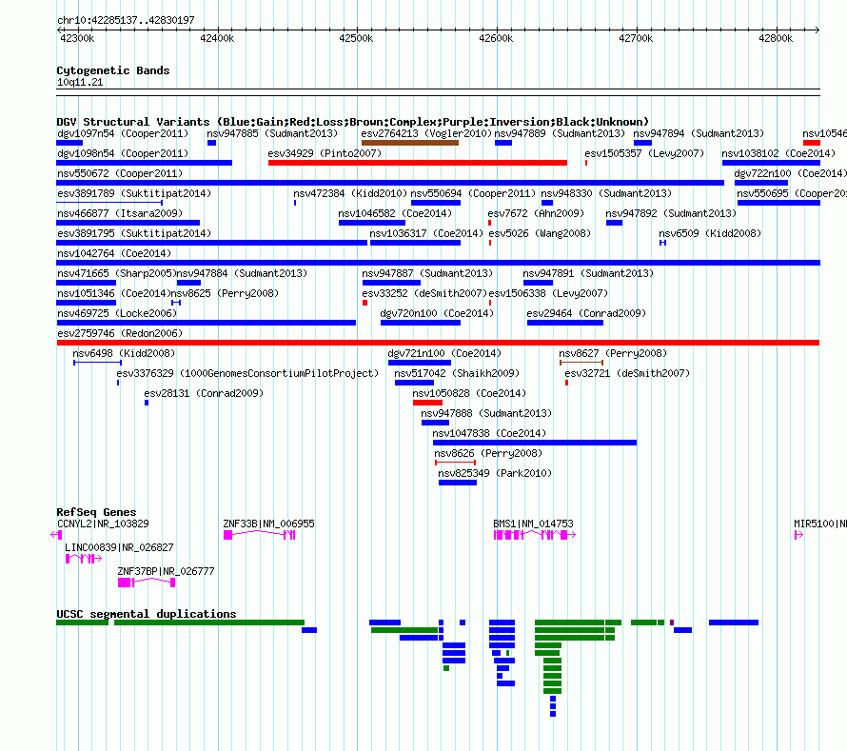This screenshot has width=847, height=751.
Task: Click the UCSC segmental duplications track title
Action: pyautogui.click(x=147, y=614)
